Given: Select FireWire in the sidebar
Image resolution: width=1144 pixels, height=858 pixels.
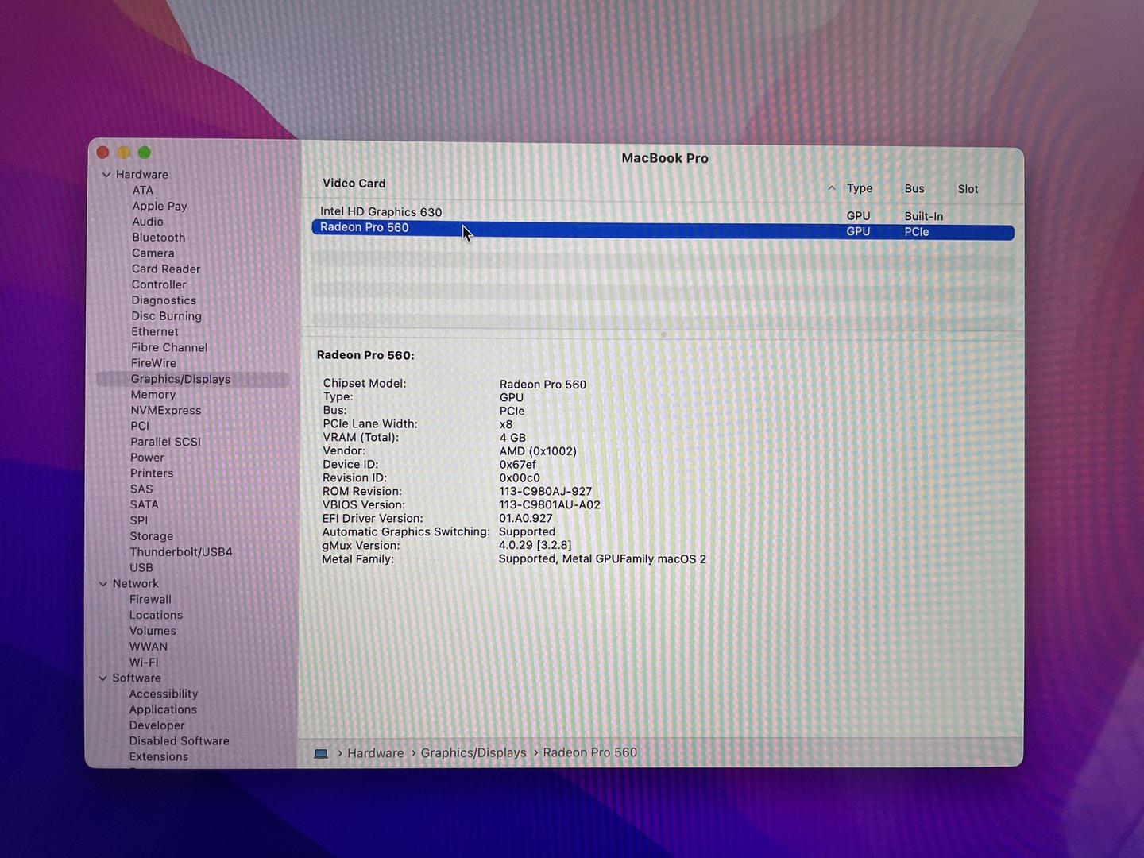Looking at the screenshot, I should pyautogui.click(x=153, y=364).
